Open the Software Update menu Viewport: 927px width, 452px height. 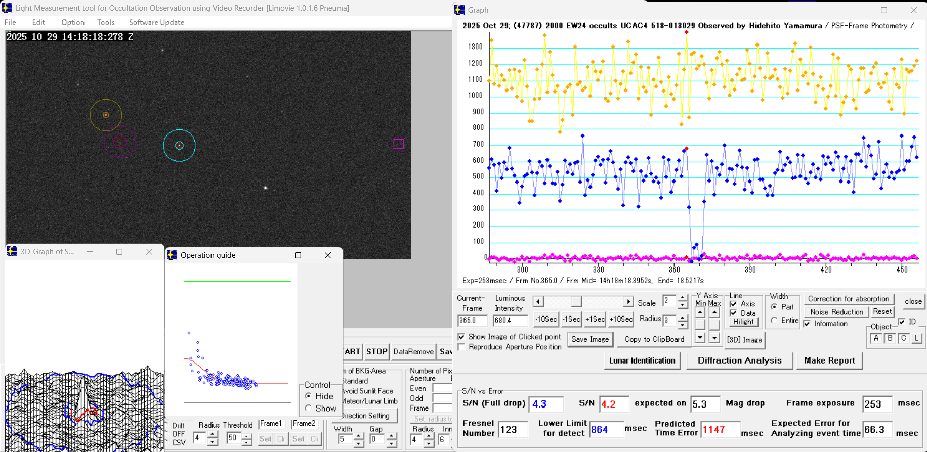point(156,22)
